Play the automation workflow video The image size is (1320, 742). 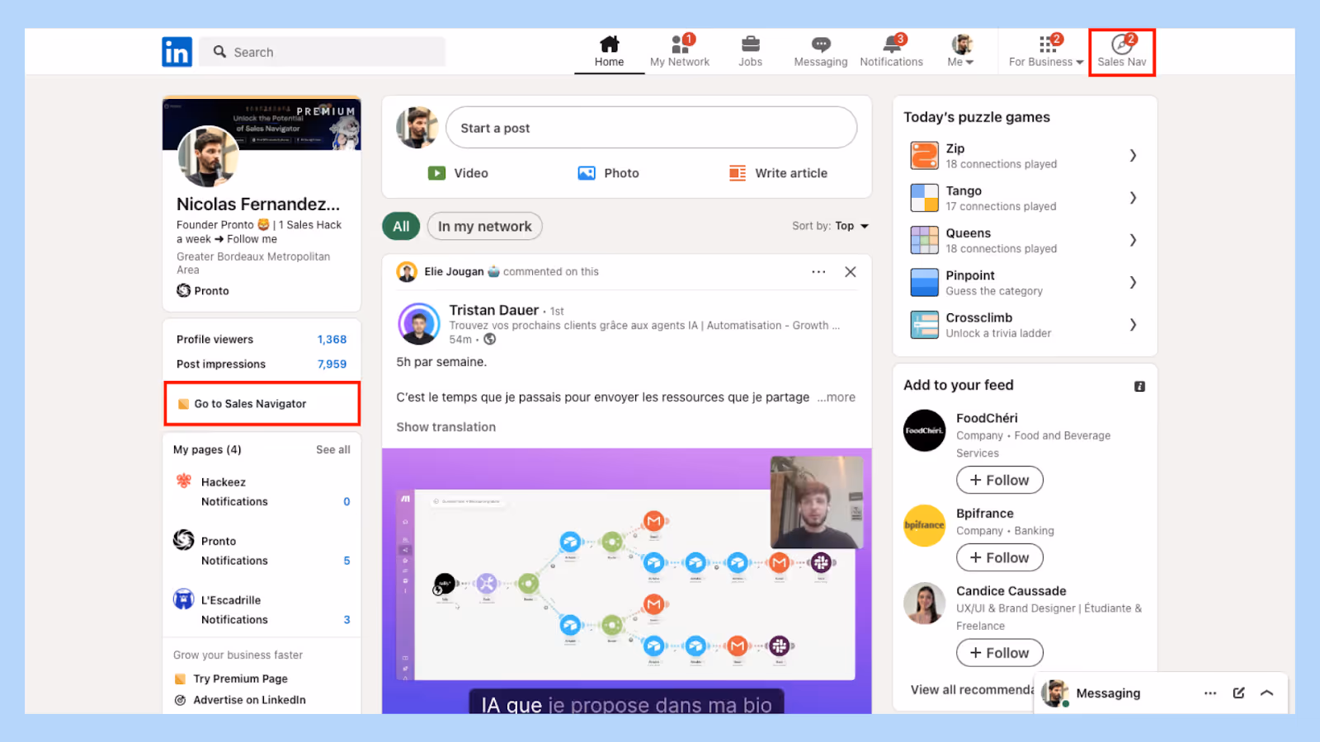(x=626, y=581)
